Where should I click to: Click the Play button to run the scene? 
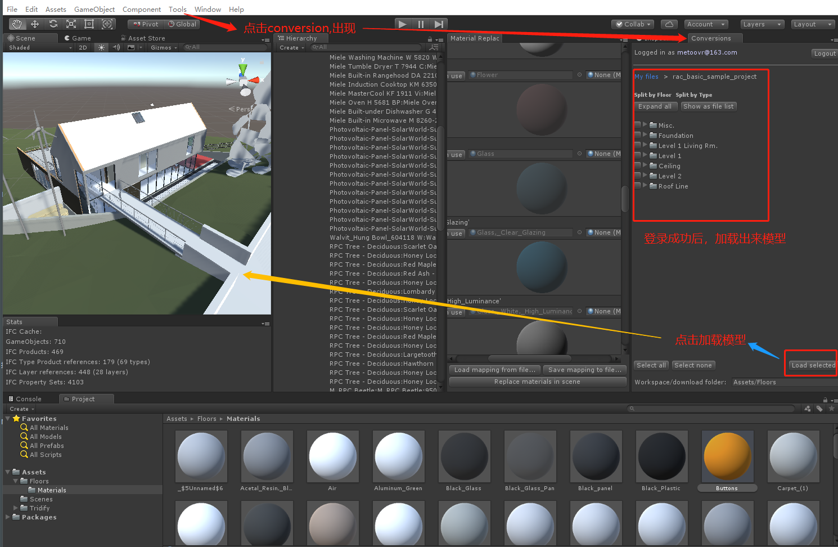(403, 24)
